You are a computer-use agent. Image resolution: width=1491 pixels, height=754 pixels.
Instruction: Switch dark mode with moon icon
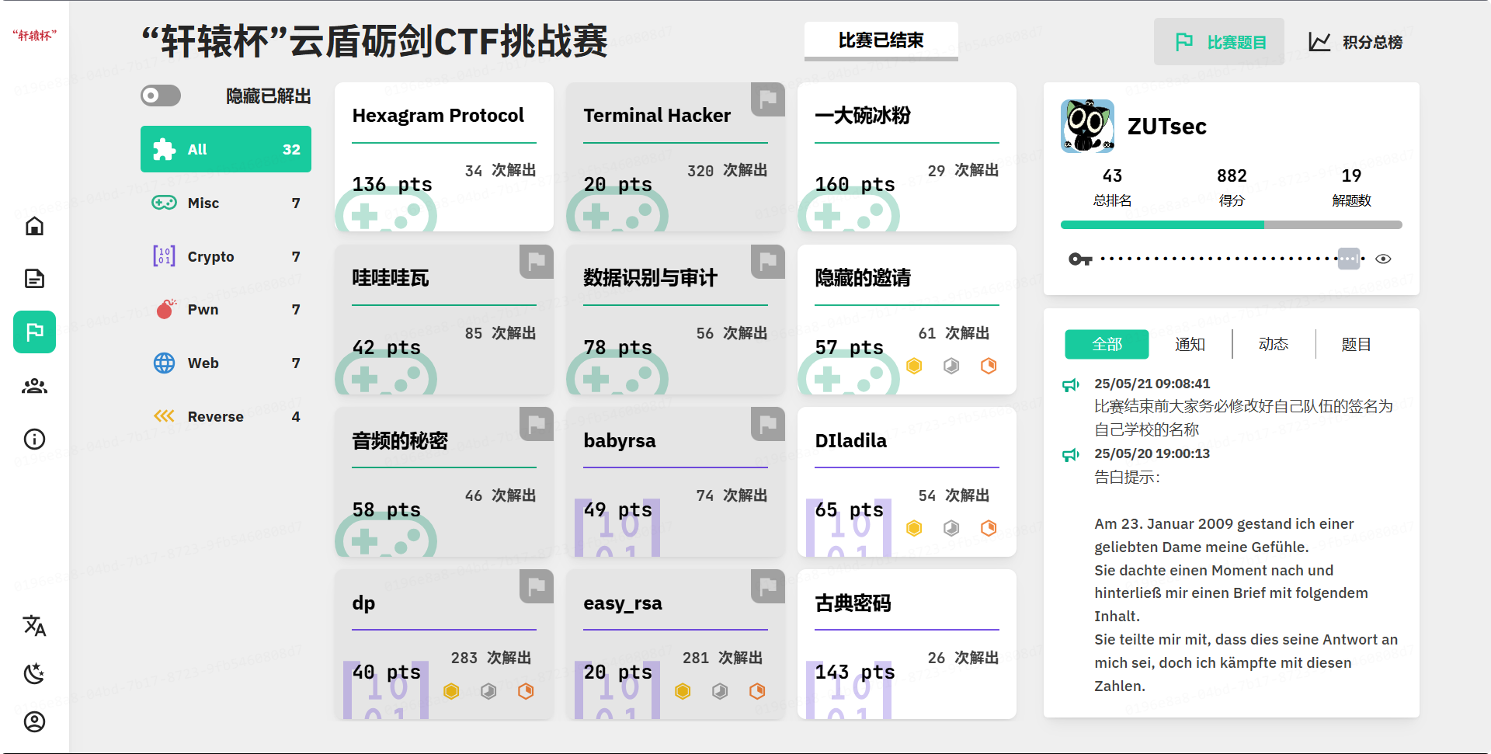click(34, 673)
